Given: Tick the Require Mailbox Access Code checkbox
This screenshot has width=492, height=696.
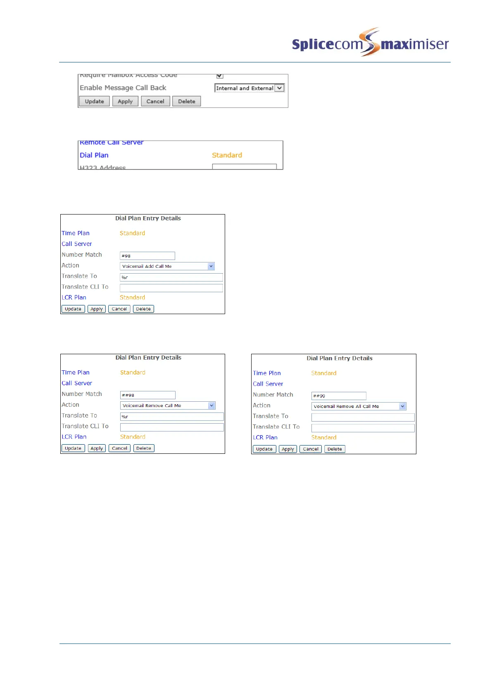Looking at the screenshot, I should tap(220, 76).
